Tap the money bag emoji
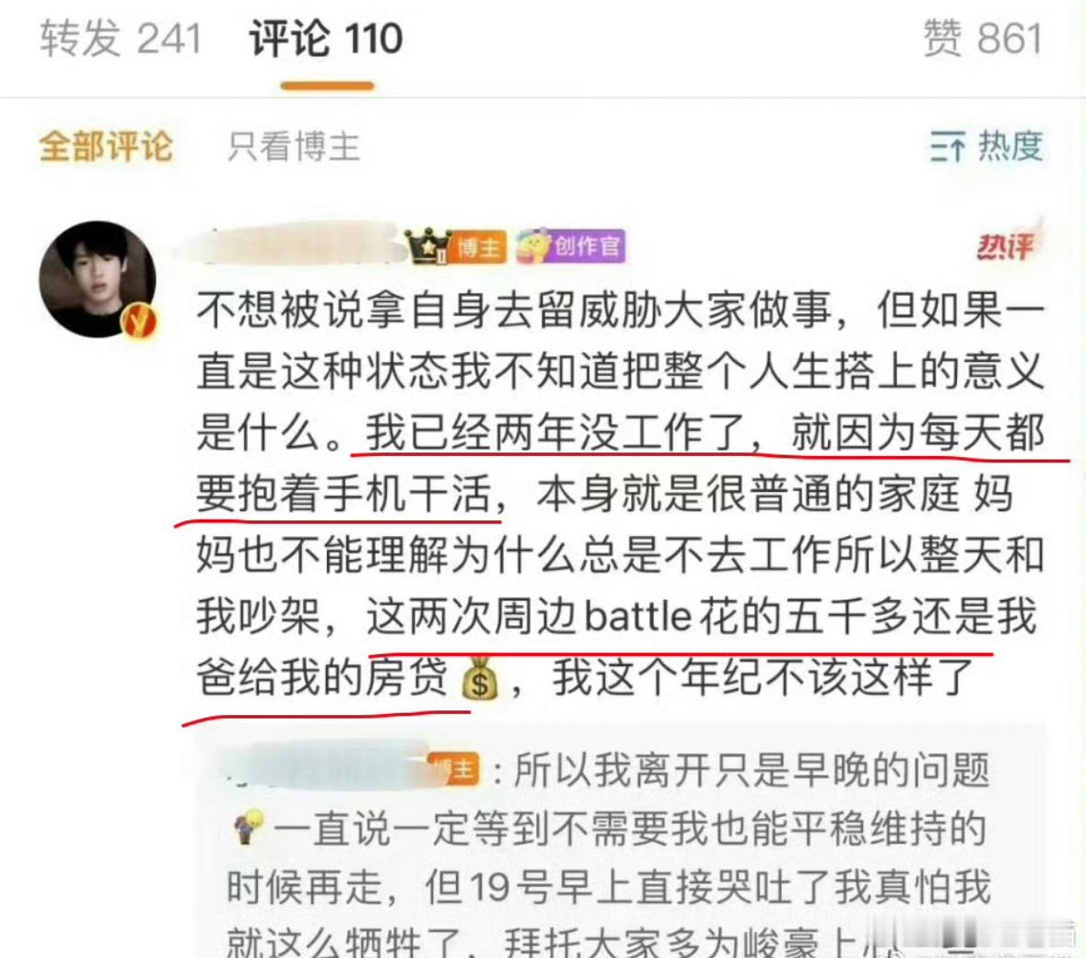 [x=480, y=678]
